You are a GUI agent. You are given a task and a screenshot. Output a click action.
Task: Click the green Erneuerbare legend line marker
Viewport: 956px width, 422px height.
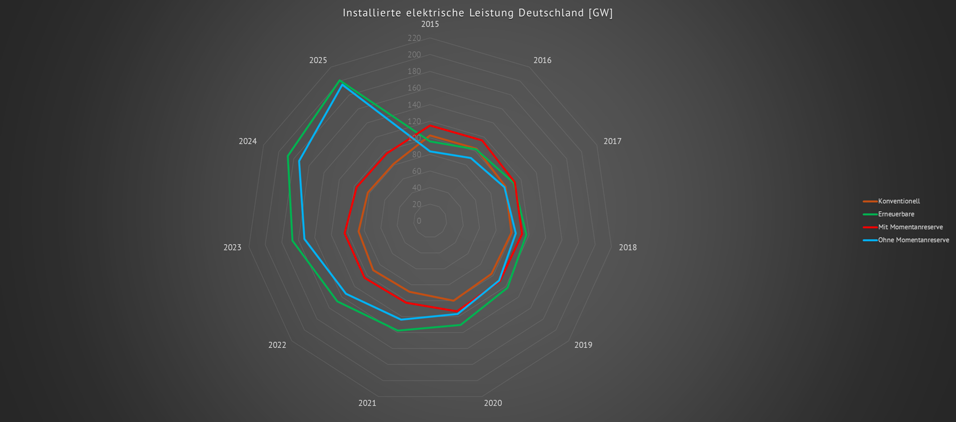coord(870,214)
